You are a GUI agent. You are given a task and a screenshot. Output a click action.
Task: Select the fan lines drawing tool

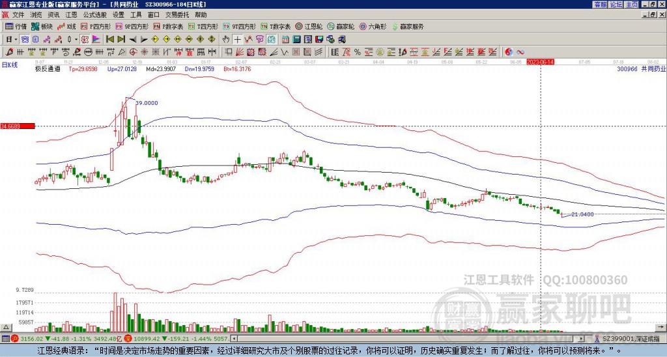(x=239, y=52)
